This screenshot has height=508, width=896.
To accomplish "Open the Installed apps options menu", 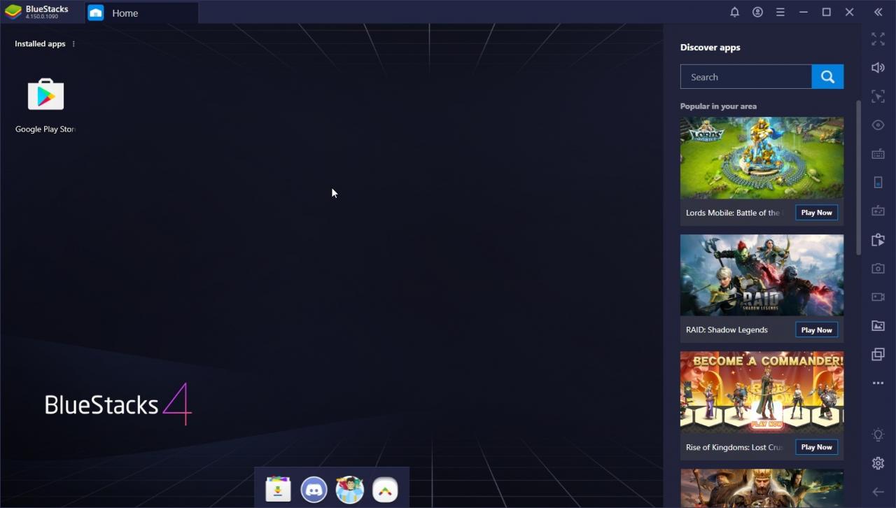I will [73, 44].
